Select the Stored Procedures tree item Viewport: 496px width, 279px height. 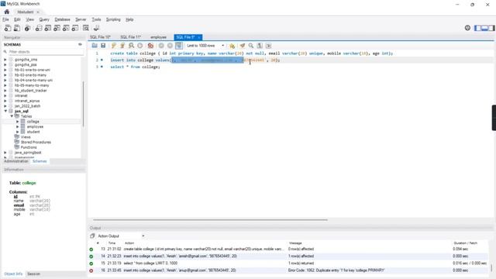(x=36, y=143)
